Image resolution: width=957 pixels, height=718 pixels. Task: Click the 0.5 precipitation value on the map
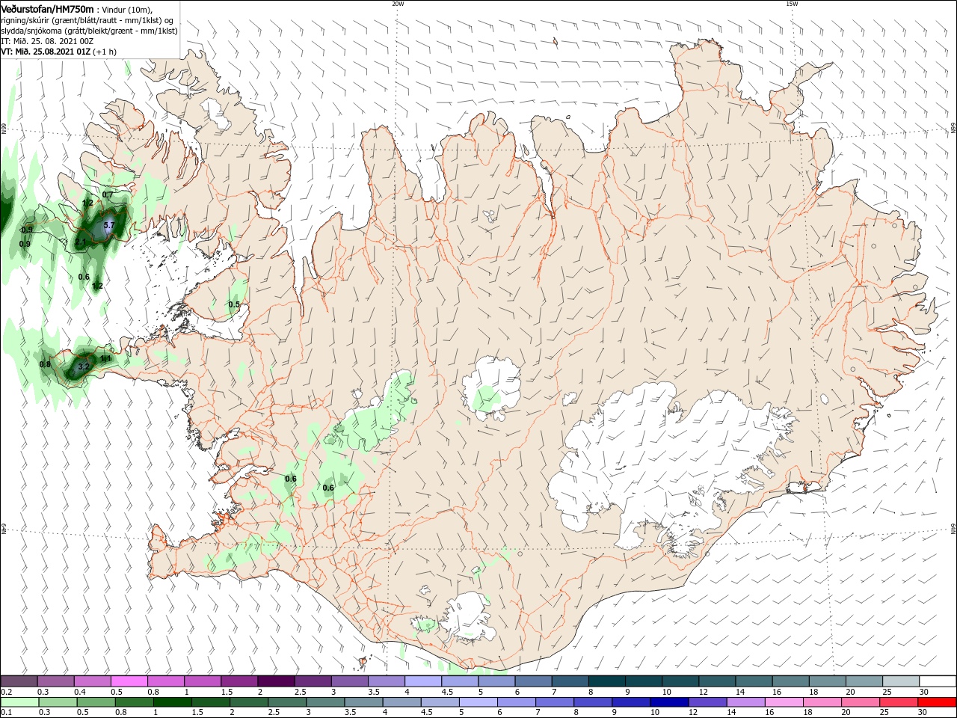coord(234,304)
